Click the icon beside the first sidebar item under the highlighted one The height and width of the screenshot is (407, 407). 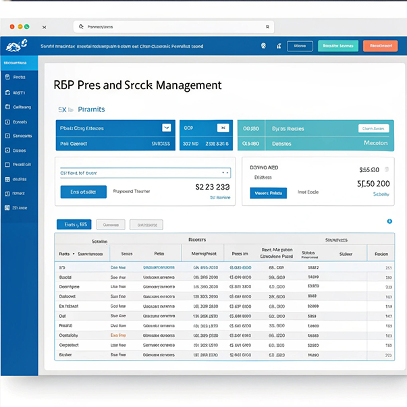(x=7, y=77)
